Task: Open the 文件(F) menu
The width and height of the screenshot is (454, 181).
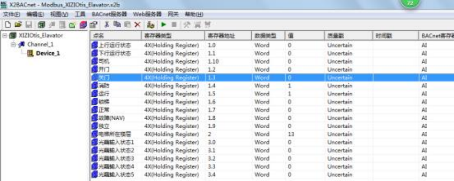Action: tap(12, 14)
